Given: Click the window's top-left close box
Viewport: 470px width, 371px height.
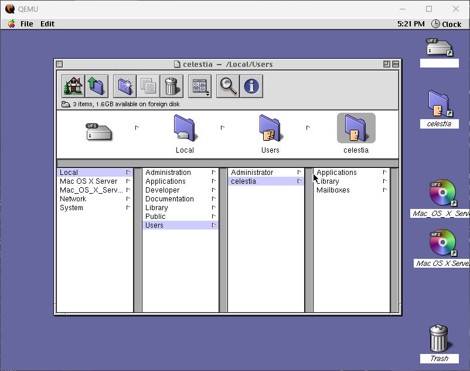Looking at the screenshot, I should [59, 64].
